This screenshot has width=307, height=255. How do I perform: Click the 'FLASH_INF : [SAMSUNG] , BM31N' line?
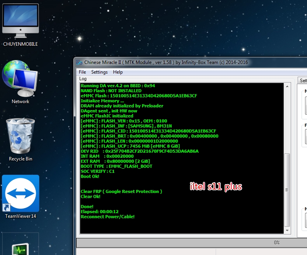point(126,126)
